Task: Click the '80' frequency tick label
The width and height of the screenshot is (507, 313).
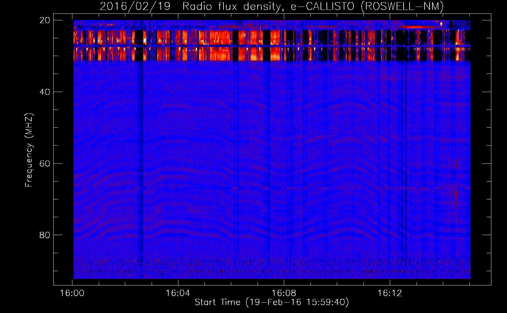Action: 45,235
